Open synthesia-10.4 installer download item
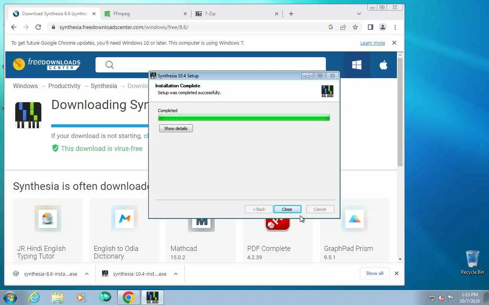This screenshot has width=489, height=305. click(135, 274)
